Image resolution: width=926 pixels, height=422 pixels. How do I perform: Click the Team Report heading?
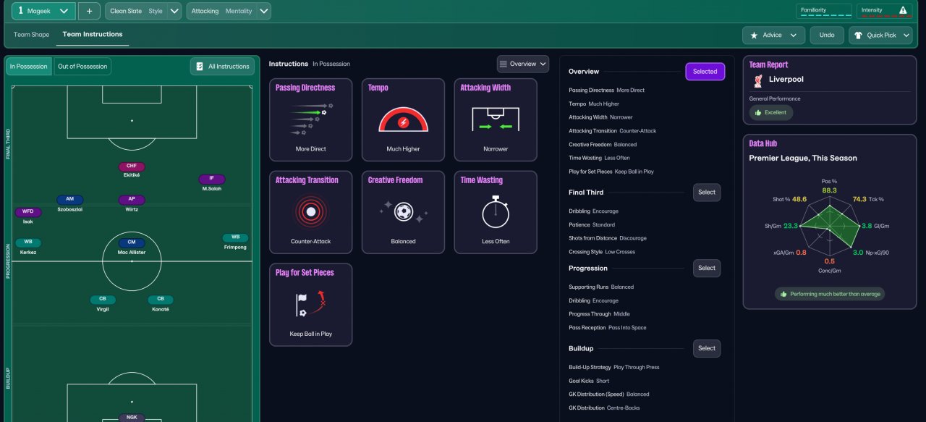coord(768,64)
